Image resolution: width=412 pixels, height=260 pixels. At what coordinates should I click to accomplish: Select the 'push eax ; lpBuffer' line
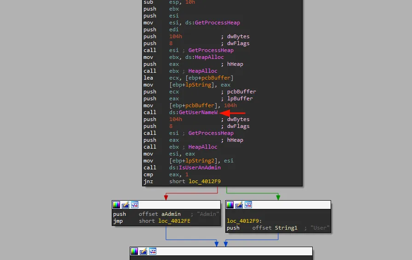pos(198,98)
